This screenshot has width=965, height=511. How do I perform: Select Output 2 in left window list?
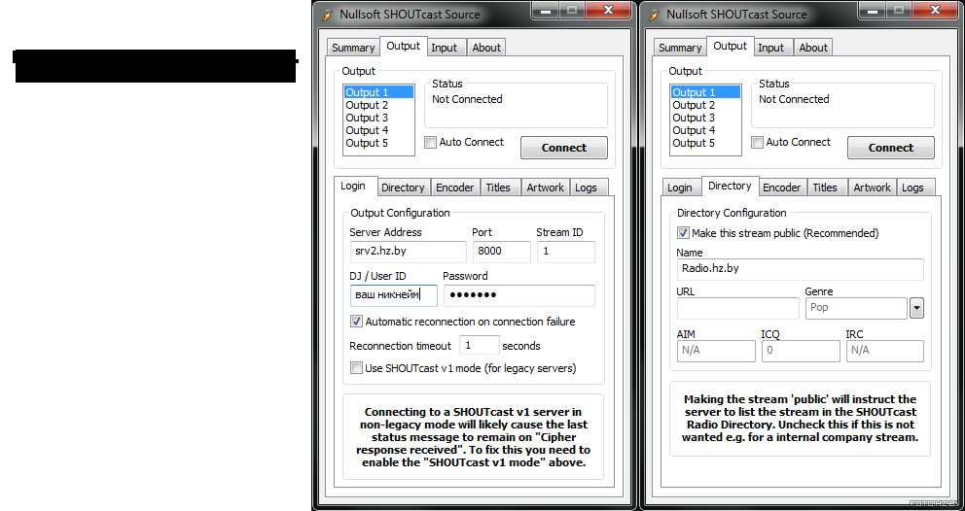(x=378, y=105)
